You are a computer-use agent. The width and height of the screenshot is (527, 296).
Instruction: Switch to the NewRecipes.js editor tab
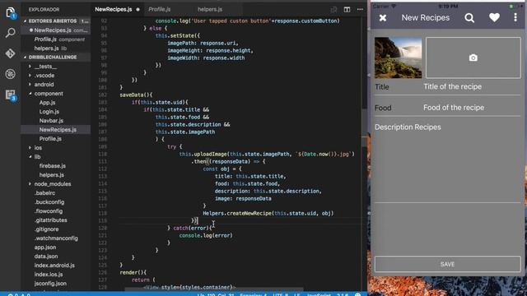pyautogui.click(x=114, y=9)
